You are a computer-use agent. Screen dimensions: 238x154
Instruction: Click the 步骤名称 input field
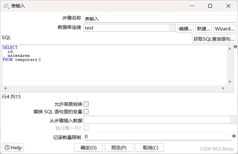click(160, 19)
